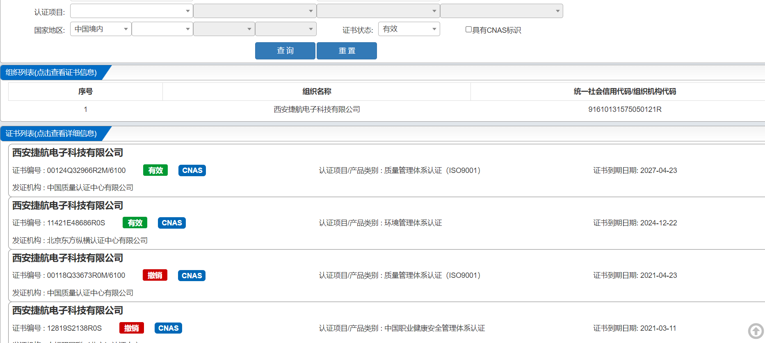765x343 pixels.
Task: Click CNAS badge on certificate 11421E48686R0S
Action: click(171, 223)
